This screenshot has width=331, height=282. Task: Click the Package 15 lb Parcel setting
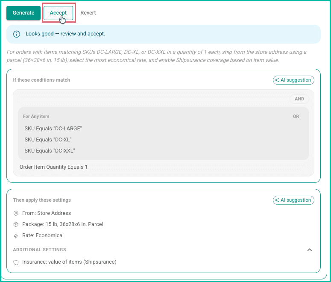62,224
